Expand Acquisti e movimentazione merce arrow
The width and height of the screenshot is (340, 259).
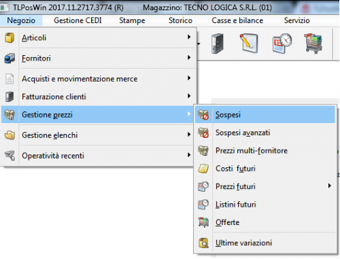tap(189, 78)
